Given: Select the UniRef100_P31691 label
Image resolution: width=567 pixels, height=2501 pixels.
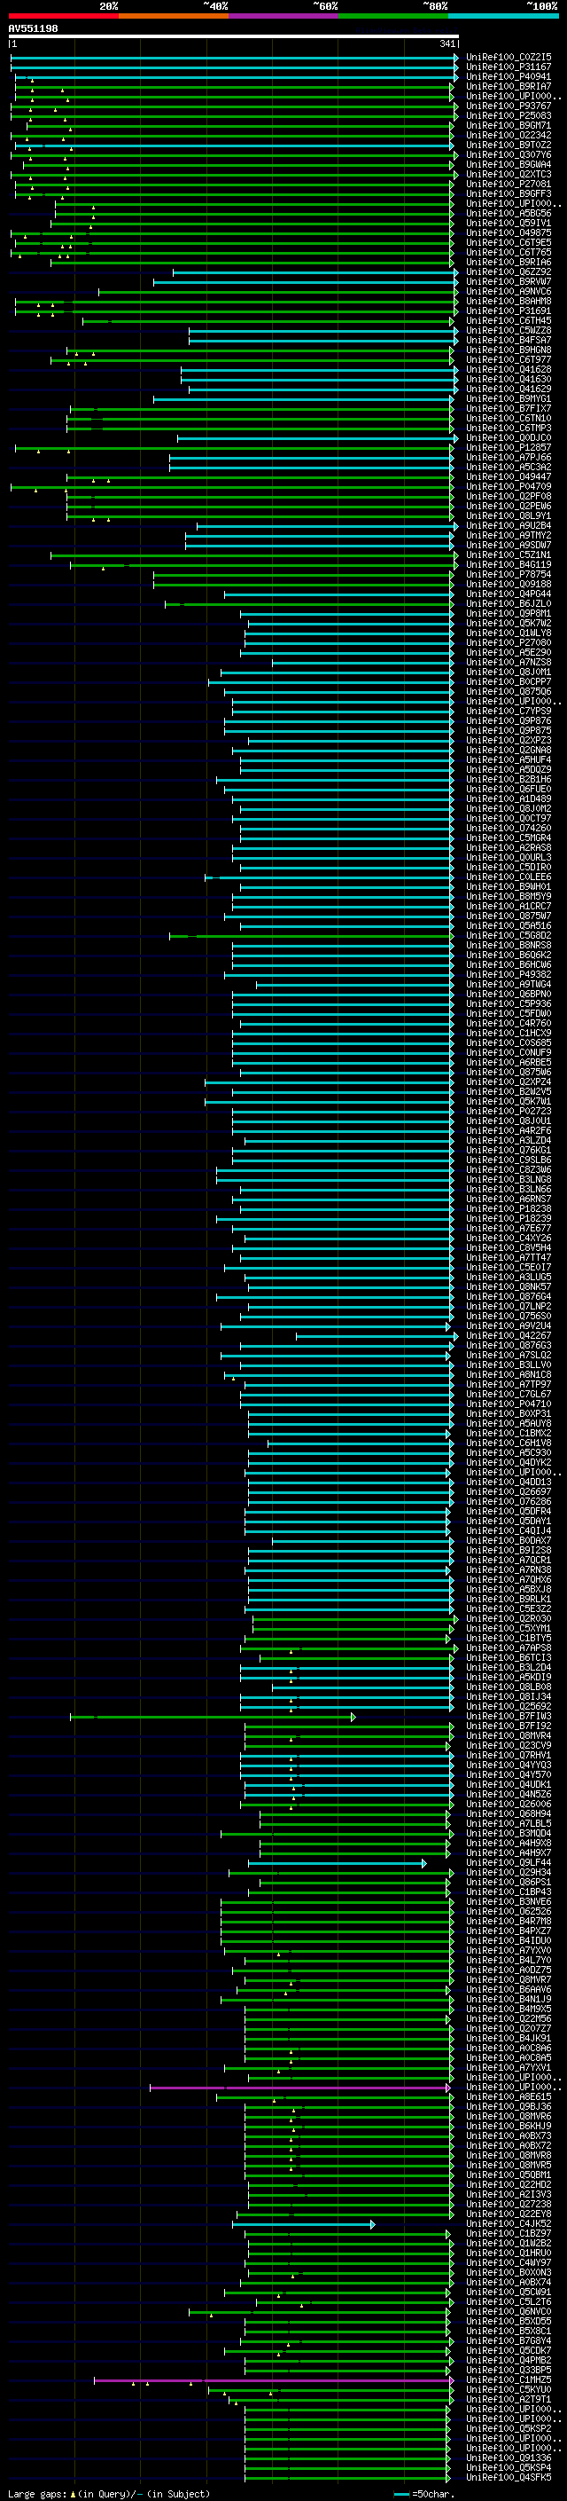Looking at the screenshot, I should click(509, 311).
